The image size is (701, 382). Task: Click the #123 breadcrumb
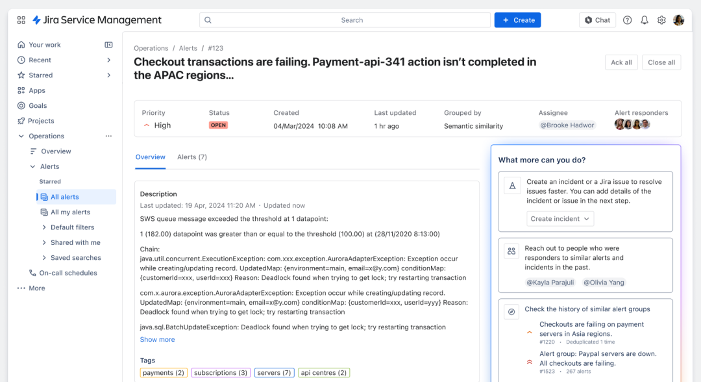pos(215,48)
